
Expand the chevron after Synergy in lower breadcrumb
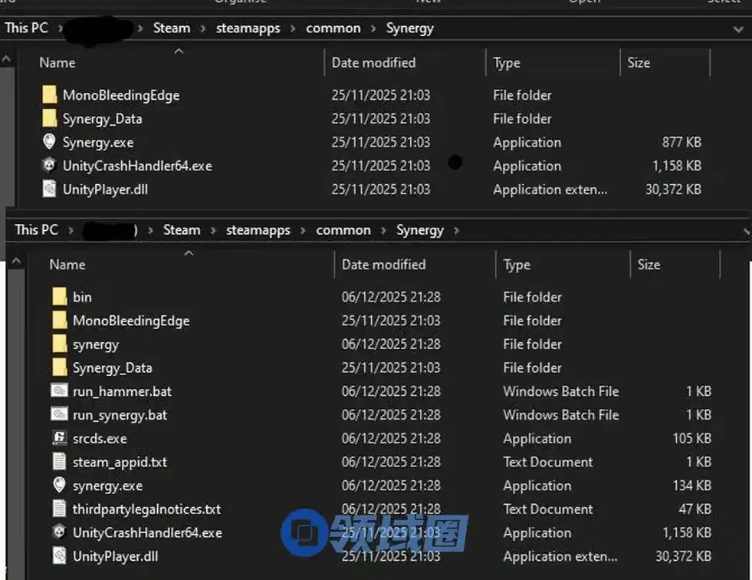(x=457, y=230)
